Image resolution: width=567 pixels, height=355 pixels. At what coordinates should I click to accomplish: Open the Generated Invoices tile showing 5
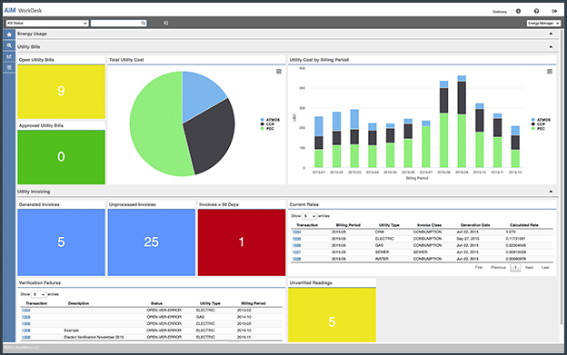[x=61, y=242]
